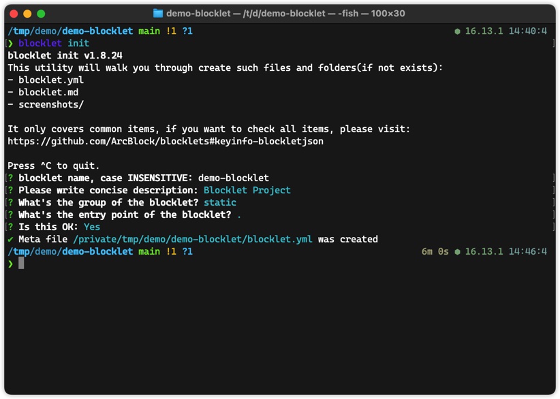560x399 pixels.
Task: Place cursor at the empty command prompt
Action: [22, 264]
